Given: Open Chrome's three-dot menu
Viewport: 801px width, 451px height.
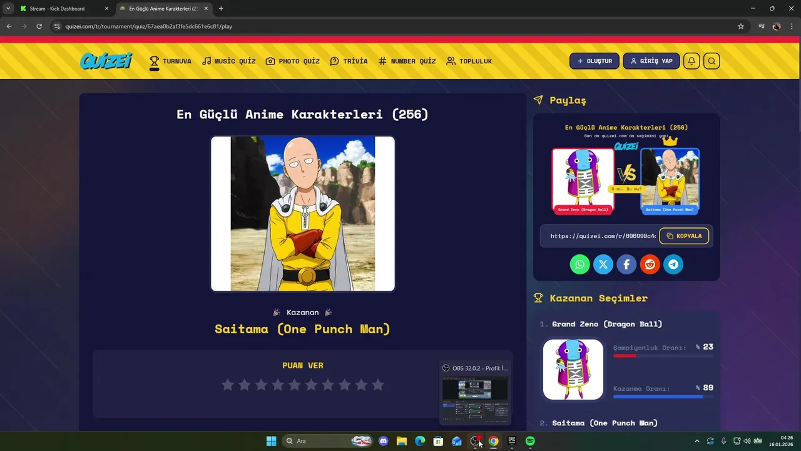Looking at the screenshot, I should point(792,26).
